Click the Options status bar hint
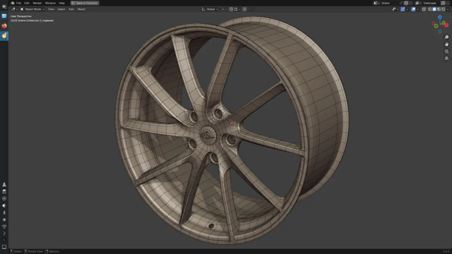 [x=52, y=251]
